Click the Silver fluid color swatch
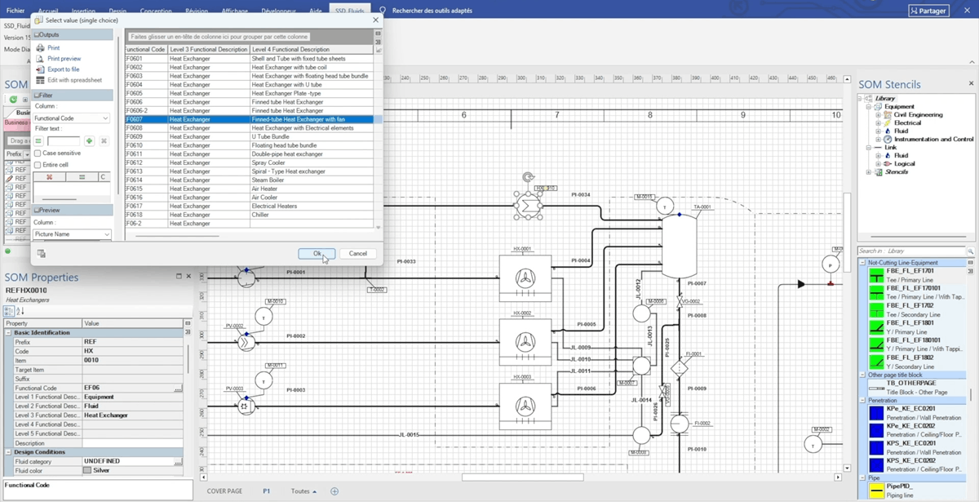 pos(87,470)
